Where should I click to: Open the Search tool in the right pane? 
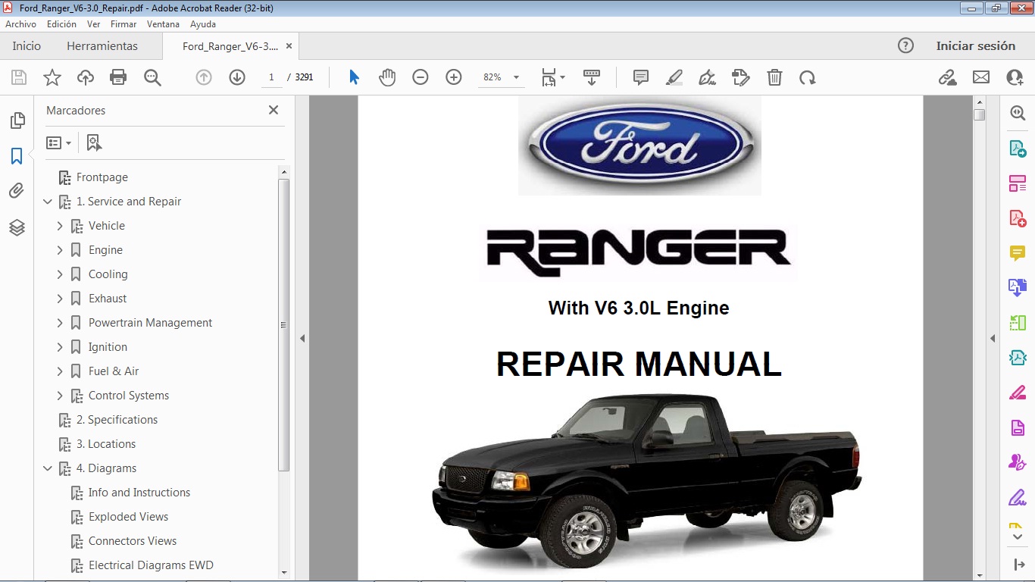click(1017, 112)
